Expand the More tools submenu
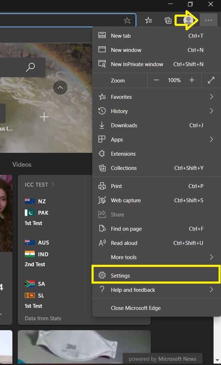 click(156, 257)
